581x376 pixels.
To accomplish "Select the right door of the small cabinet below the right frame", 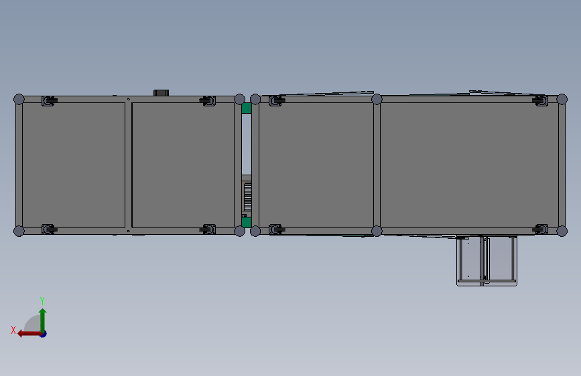I will coord(501,259).
